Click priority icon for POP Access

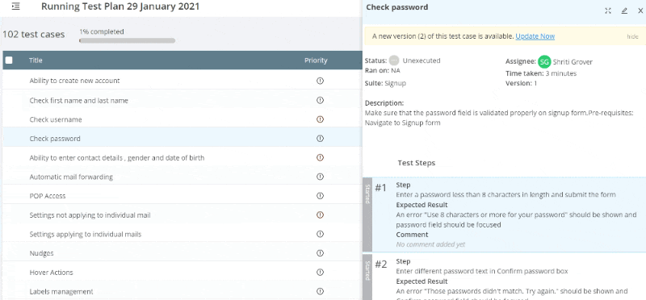pyautogui.click(x=320, y=196)
